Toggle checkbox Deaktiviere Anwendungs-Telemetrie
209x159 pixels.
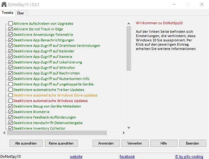[10, 35]
